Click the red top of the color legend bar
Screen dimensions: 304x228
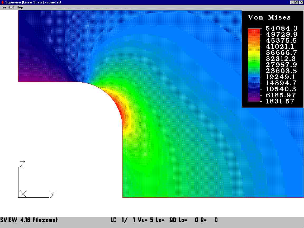254,32
